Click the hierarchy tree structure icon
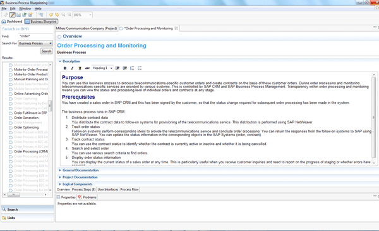 point(41,15)
